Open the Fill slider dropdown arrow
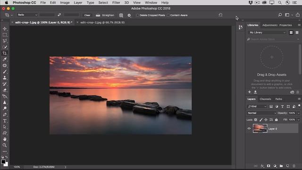 click(x=299, y=119)
